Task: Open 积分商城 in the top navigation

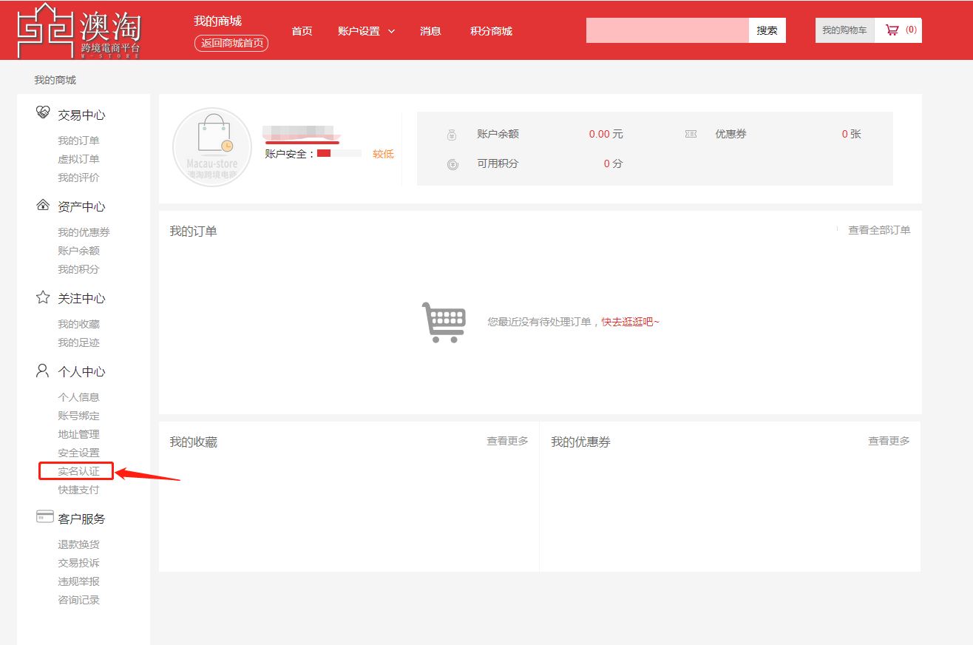Action: click(491, 31)
